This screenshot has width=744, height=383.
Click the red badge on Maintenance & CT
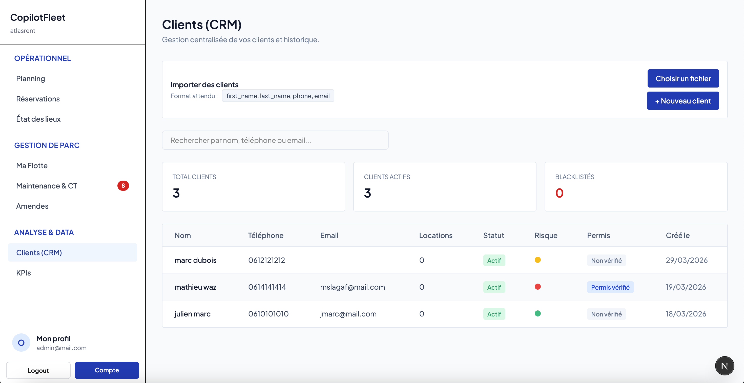pos(123,186)
